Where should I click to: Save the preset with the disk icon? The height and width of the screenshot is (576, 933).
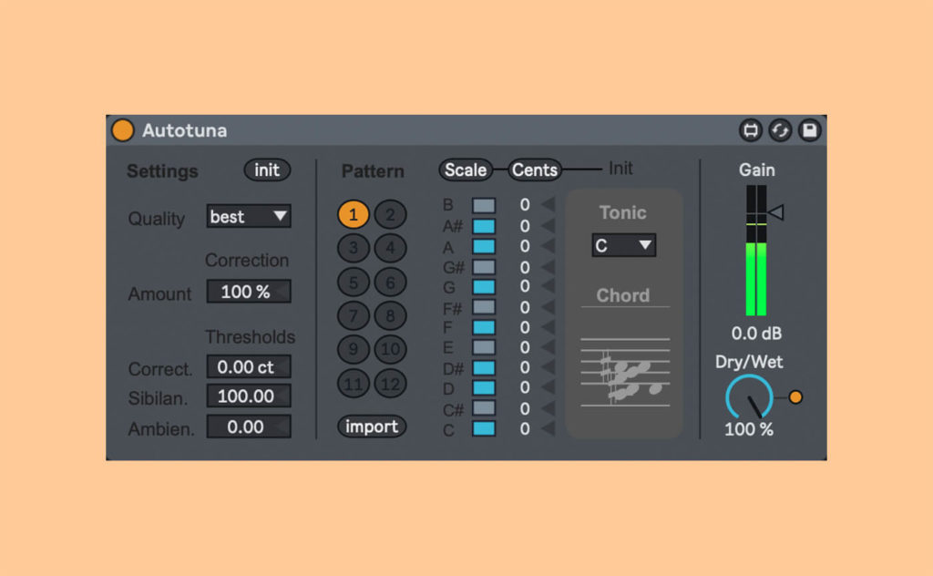click(x=809, y=130)
